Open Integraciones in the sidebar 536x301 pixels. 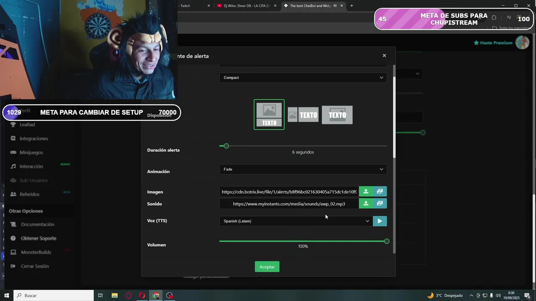(x=33, y=138)
